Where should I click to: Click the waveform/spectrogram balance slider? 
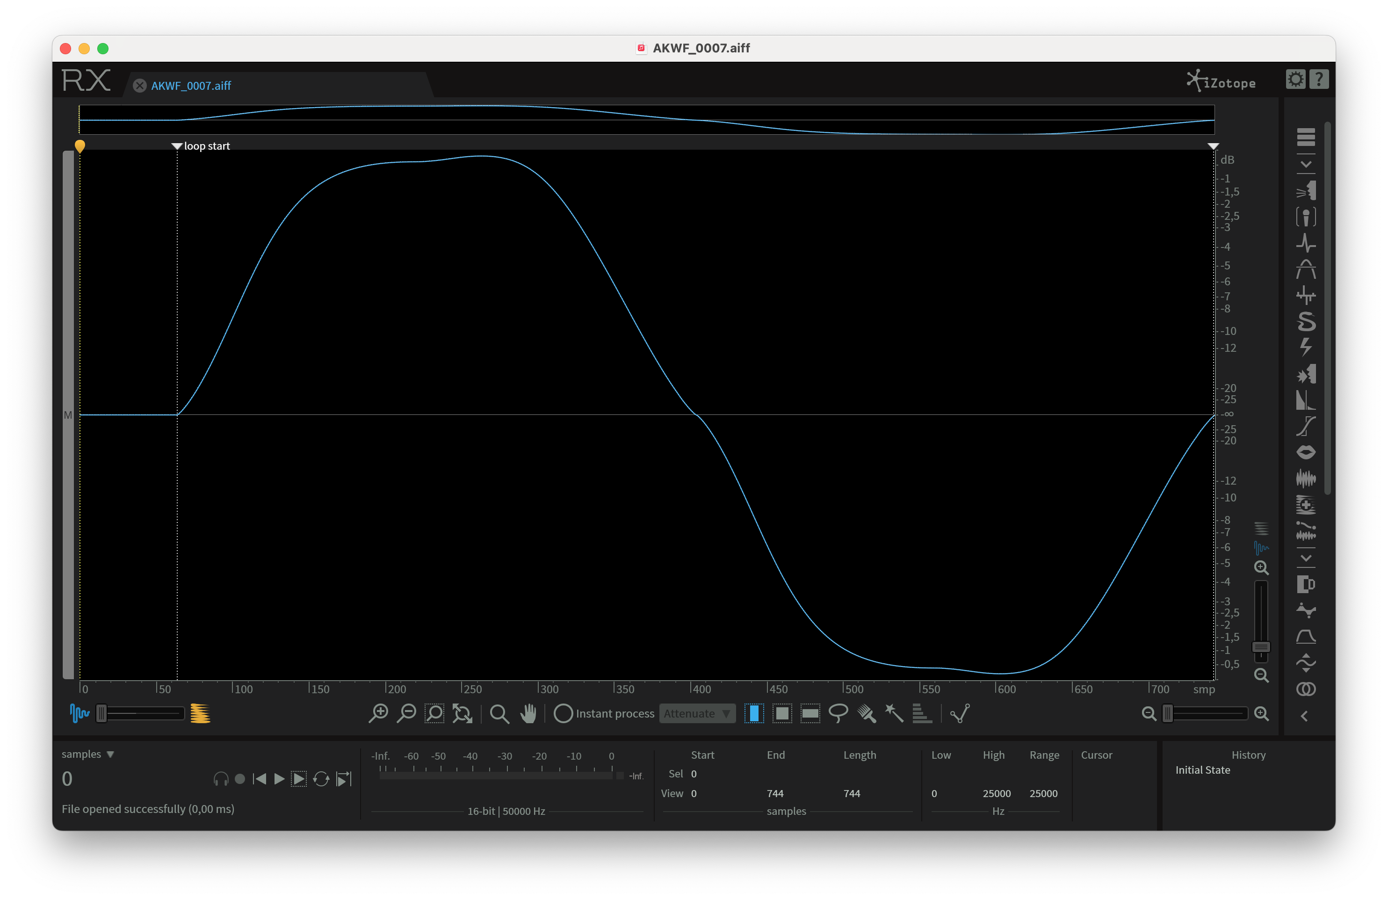(140, 713)
